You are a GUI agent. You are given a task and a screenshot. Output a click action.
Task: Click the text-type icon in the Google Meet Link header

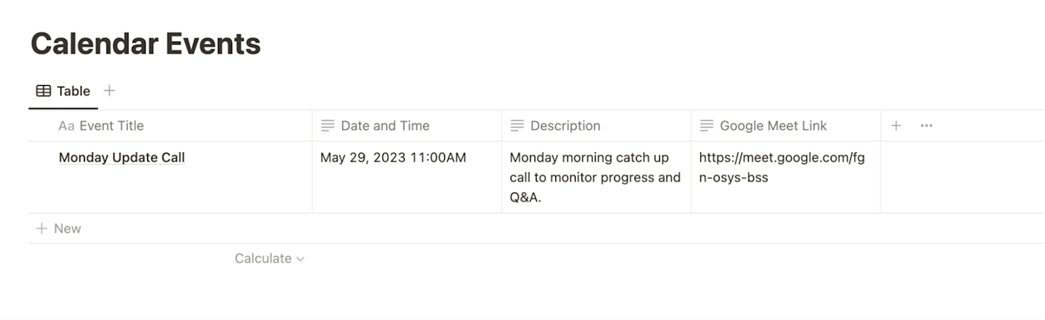(707, 126)
